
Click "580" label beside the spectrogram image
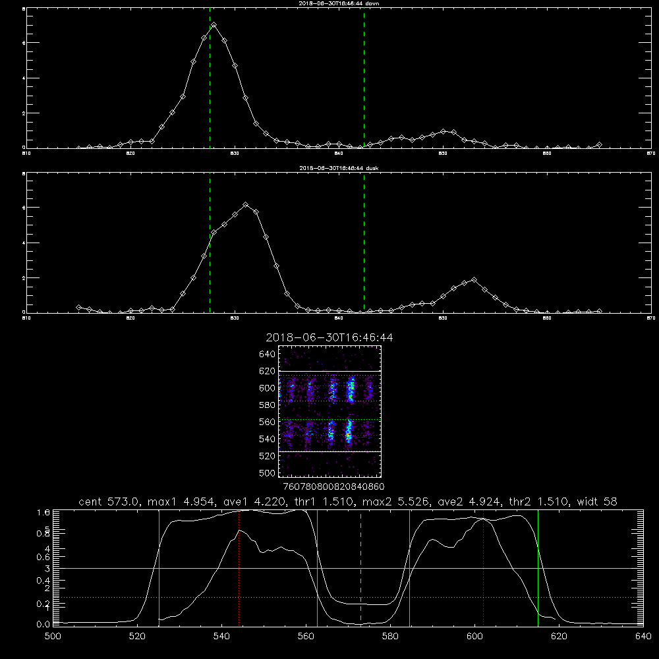coord(267,405)
